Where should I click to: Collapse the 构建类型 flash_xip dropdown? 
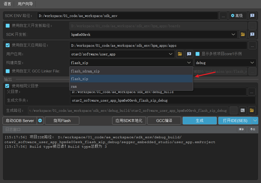coord(131,63)
